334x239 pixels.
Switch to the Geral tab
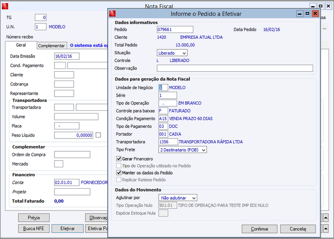point(21,45)
